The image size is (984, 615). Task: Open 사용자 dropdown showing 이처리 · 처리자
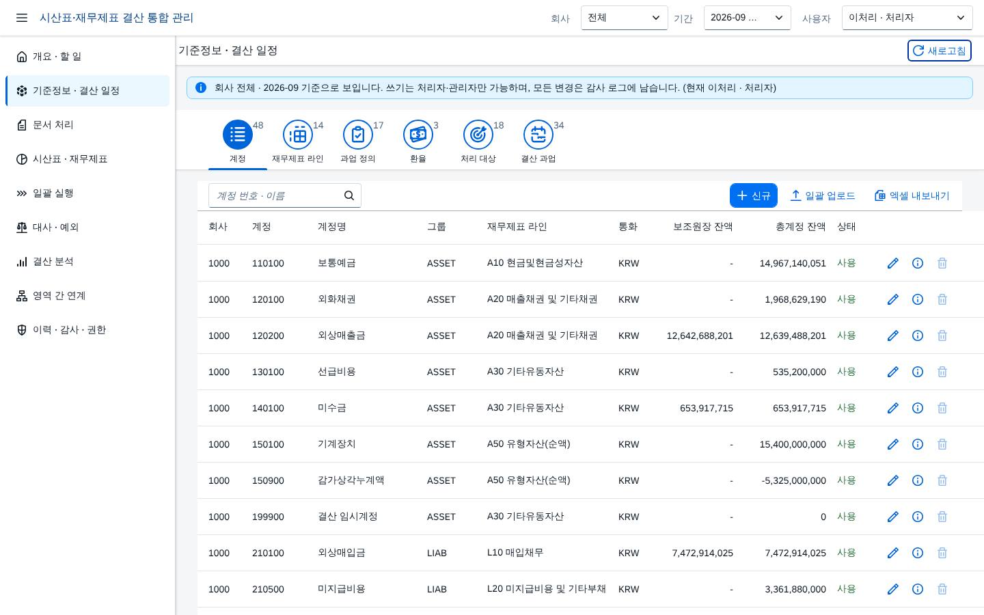click(907, 18)
